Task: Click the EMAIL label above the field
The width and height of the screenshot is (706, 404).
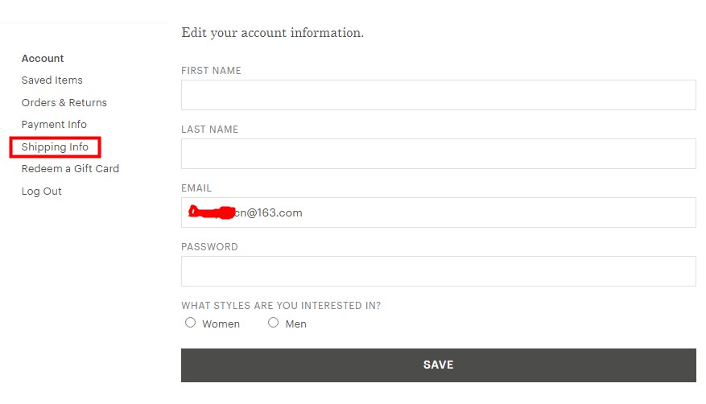Action: [196, 188]
